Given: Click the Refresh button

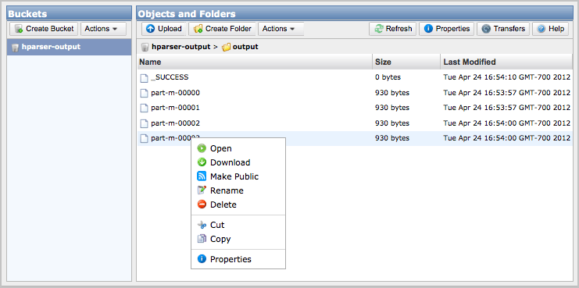Looking at the screenshot, I should [393, 29].
